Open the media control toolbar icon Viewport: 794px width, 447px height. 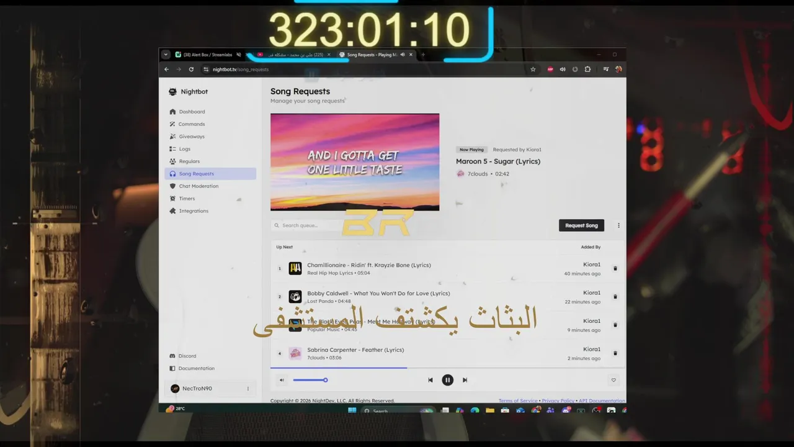click(606, 70)
